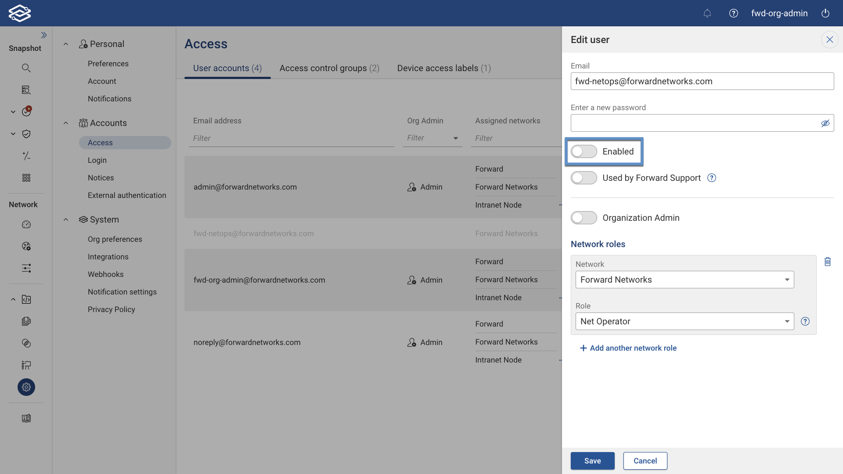
Task: Select the settings gear icon in the sidebar
Action: (x=26, y=387)
